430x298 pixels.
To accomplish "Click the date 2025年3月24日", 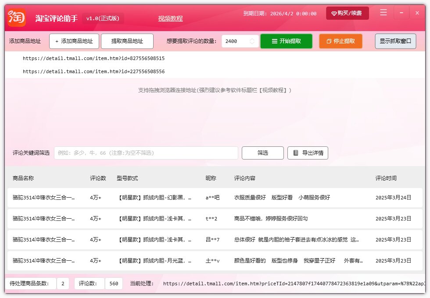I will [x=393, y=198].
